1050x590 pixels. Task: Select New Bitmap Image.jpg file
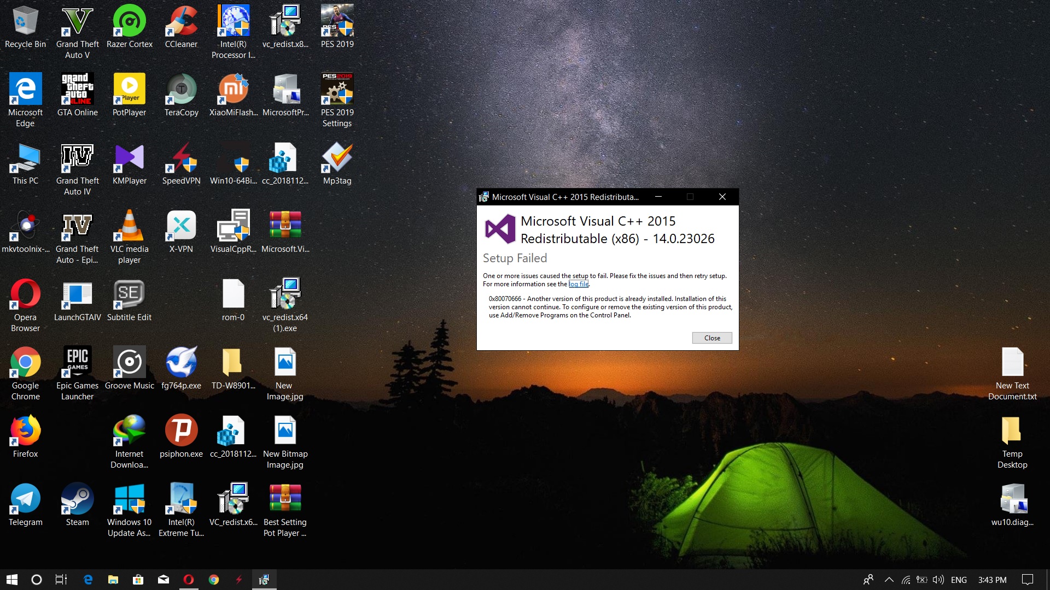(x=285, y=441)
